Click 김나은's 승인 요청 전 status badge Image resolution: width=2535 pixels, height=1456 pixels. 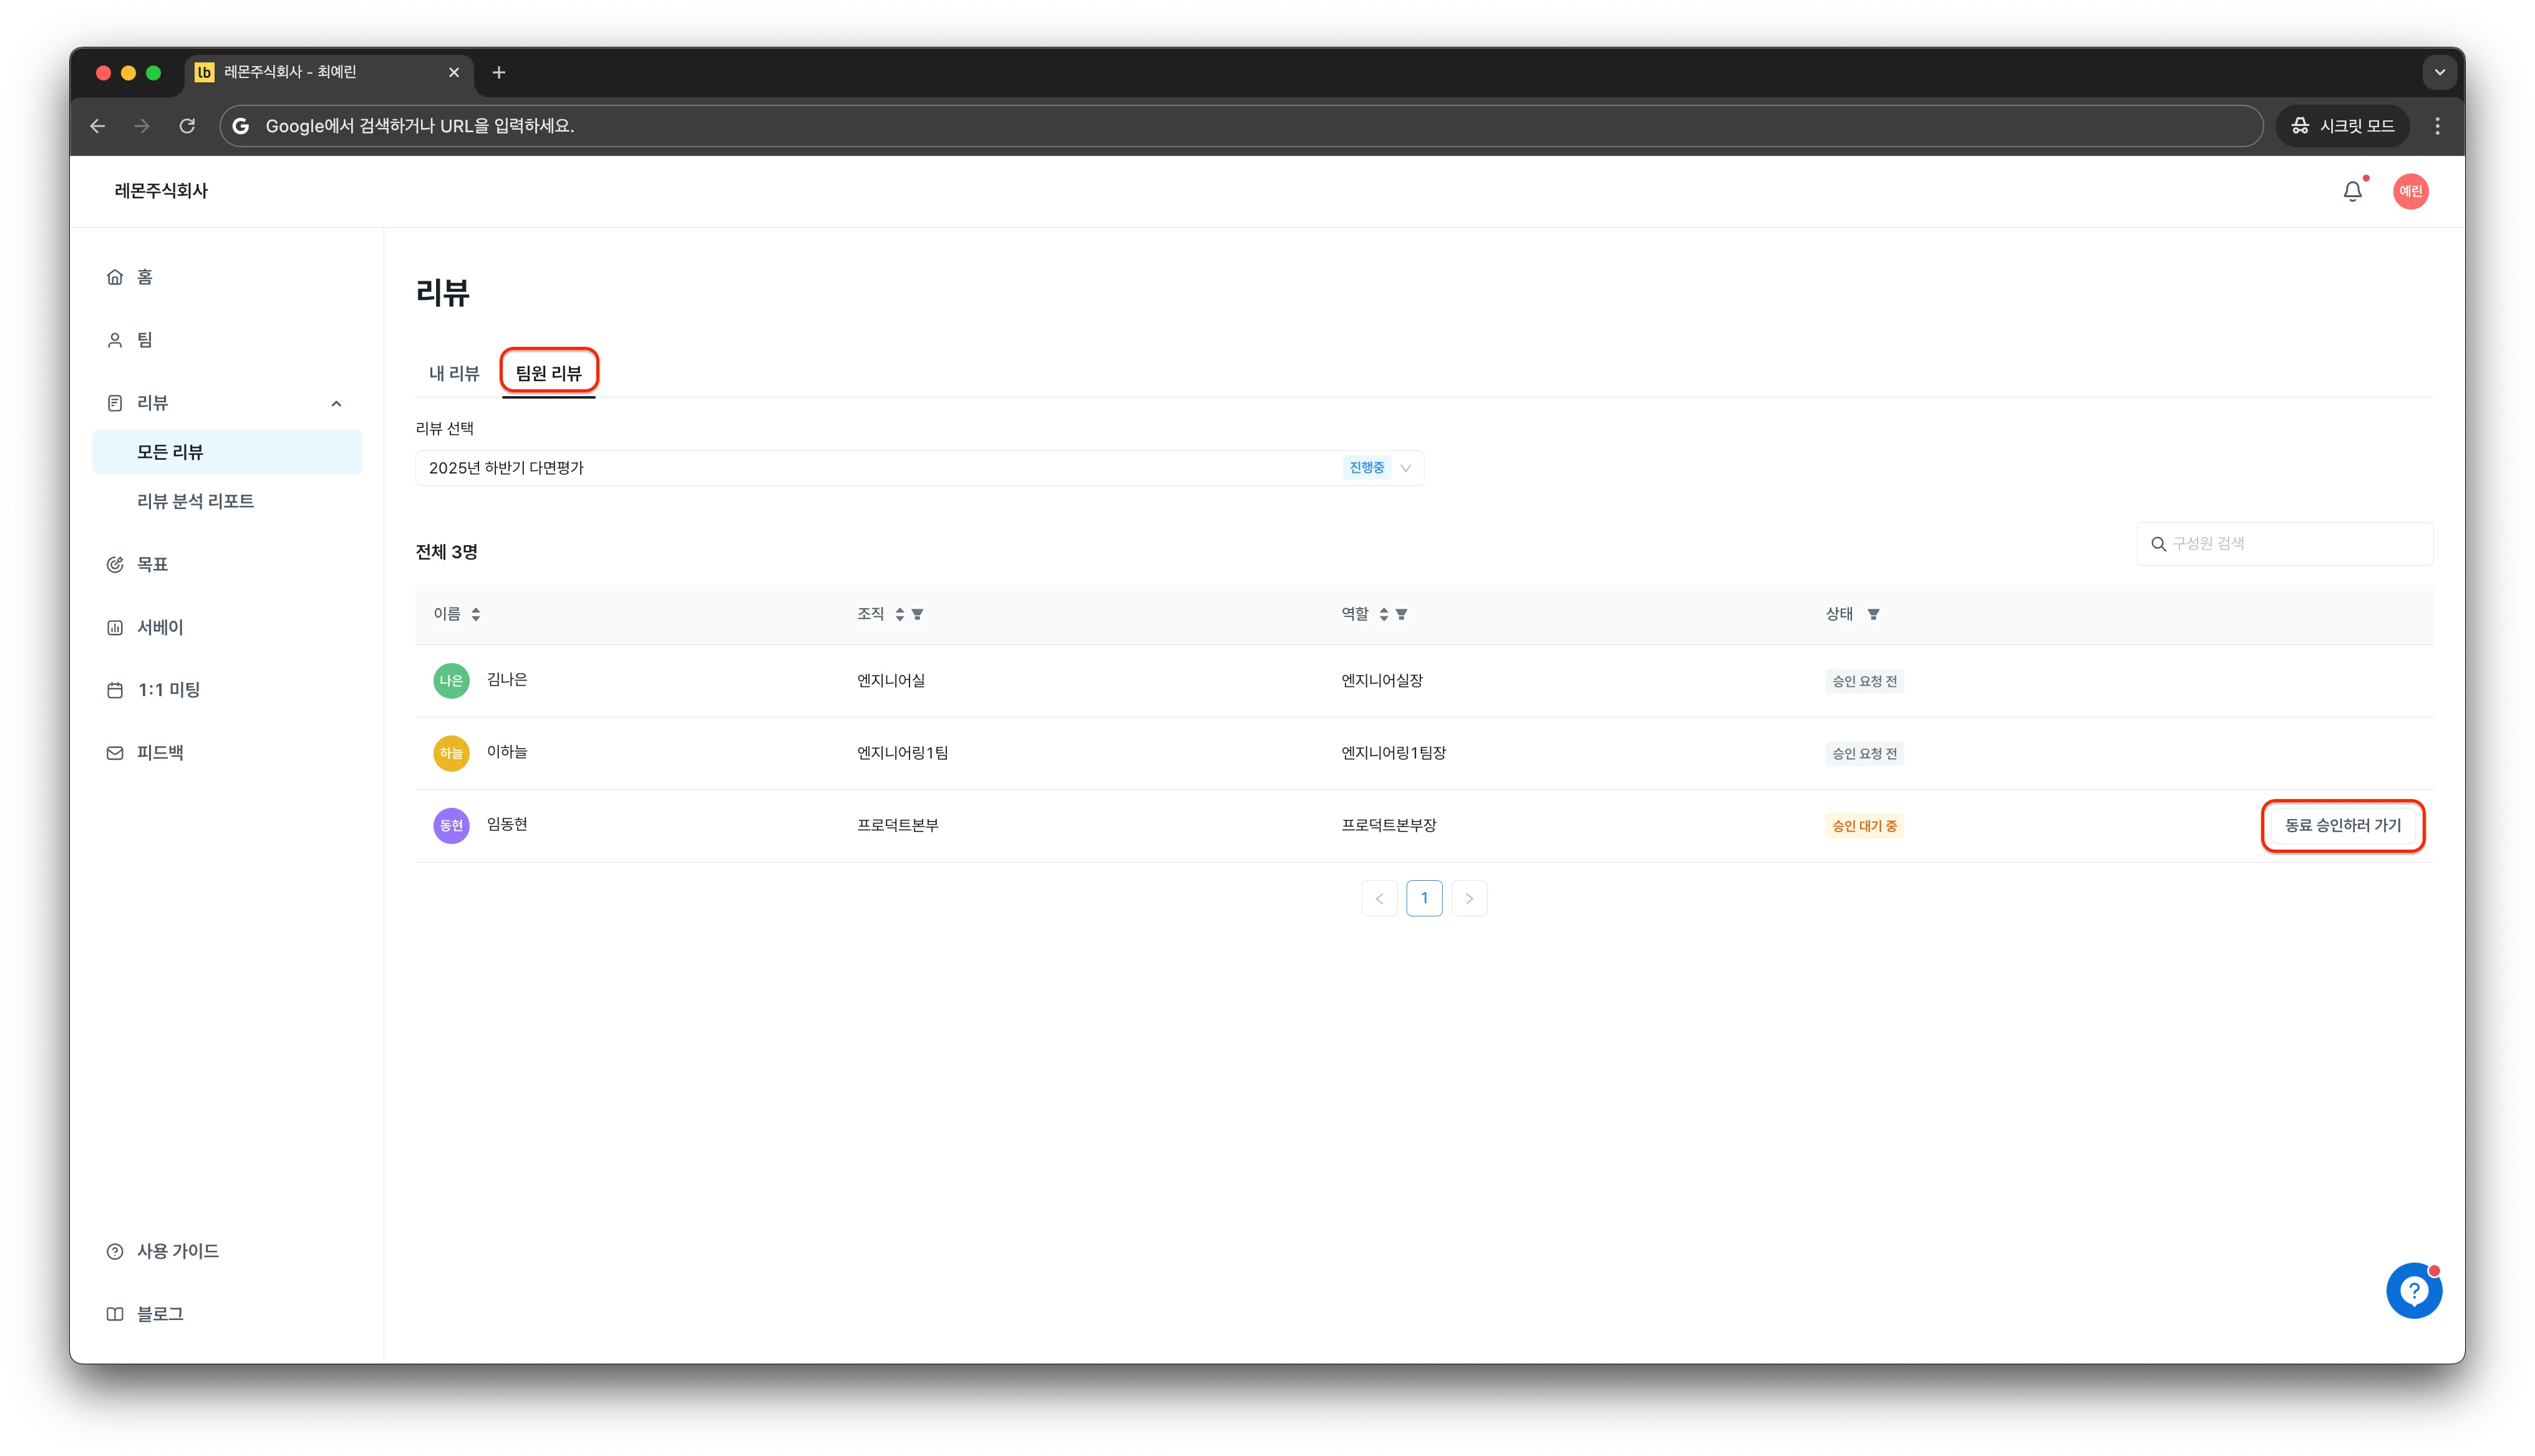click(1864, 681)
